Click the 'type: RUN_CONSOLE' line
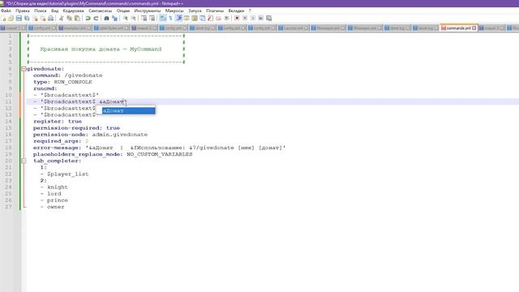 tap(62, 82)
